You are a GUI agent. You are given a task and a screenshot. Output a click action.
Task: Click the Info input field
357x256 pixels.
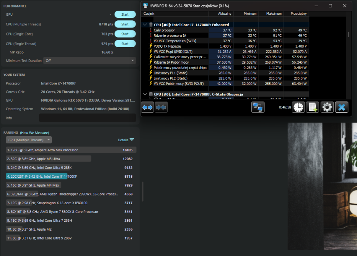click(87, 118)
